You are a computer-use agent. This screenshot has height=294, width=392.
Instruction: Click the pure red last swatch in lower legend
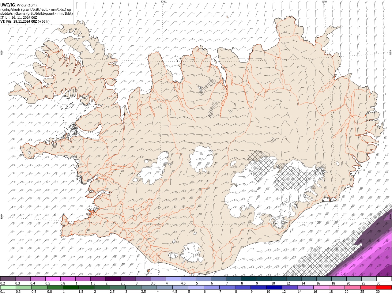tap(384, 287)
